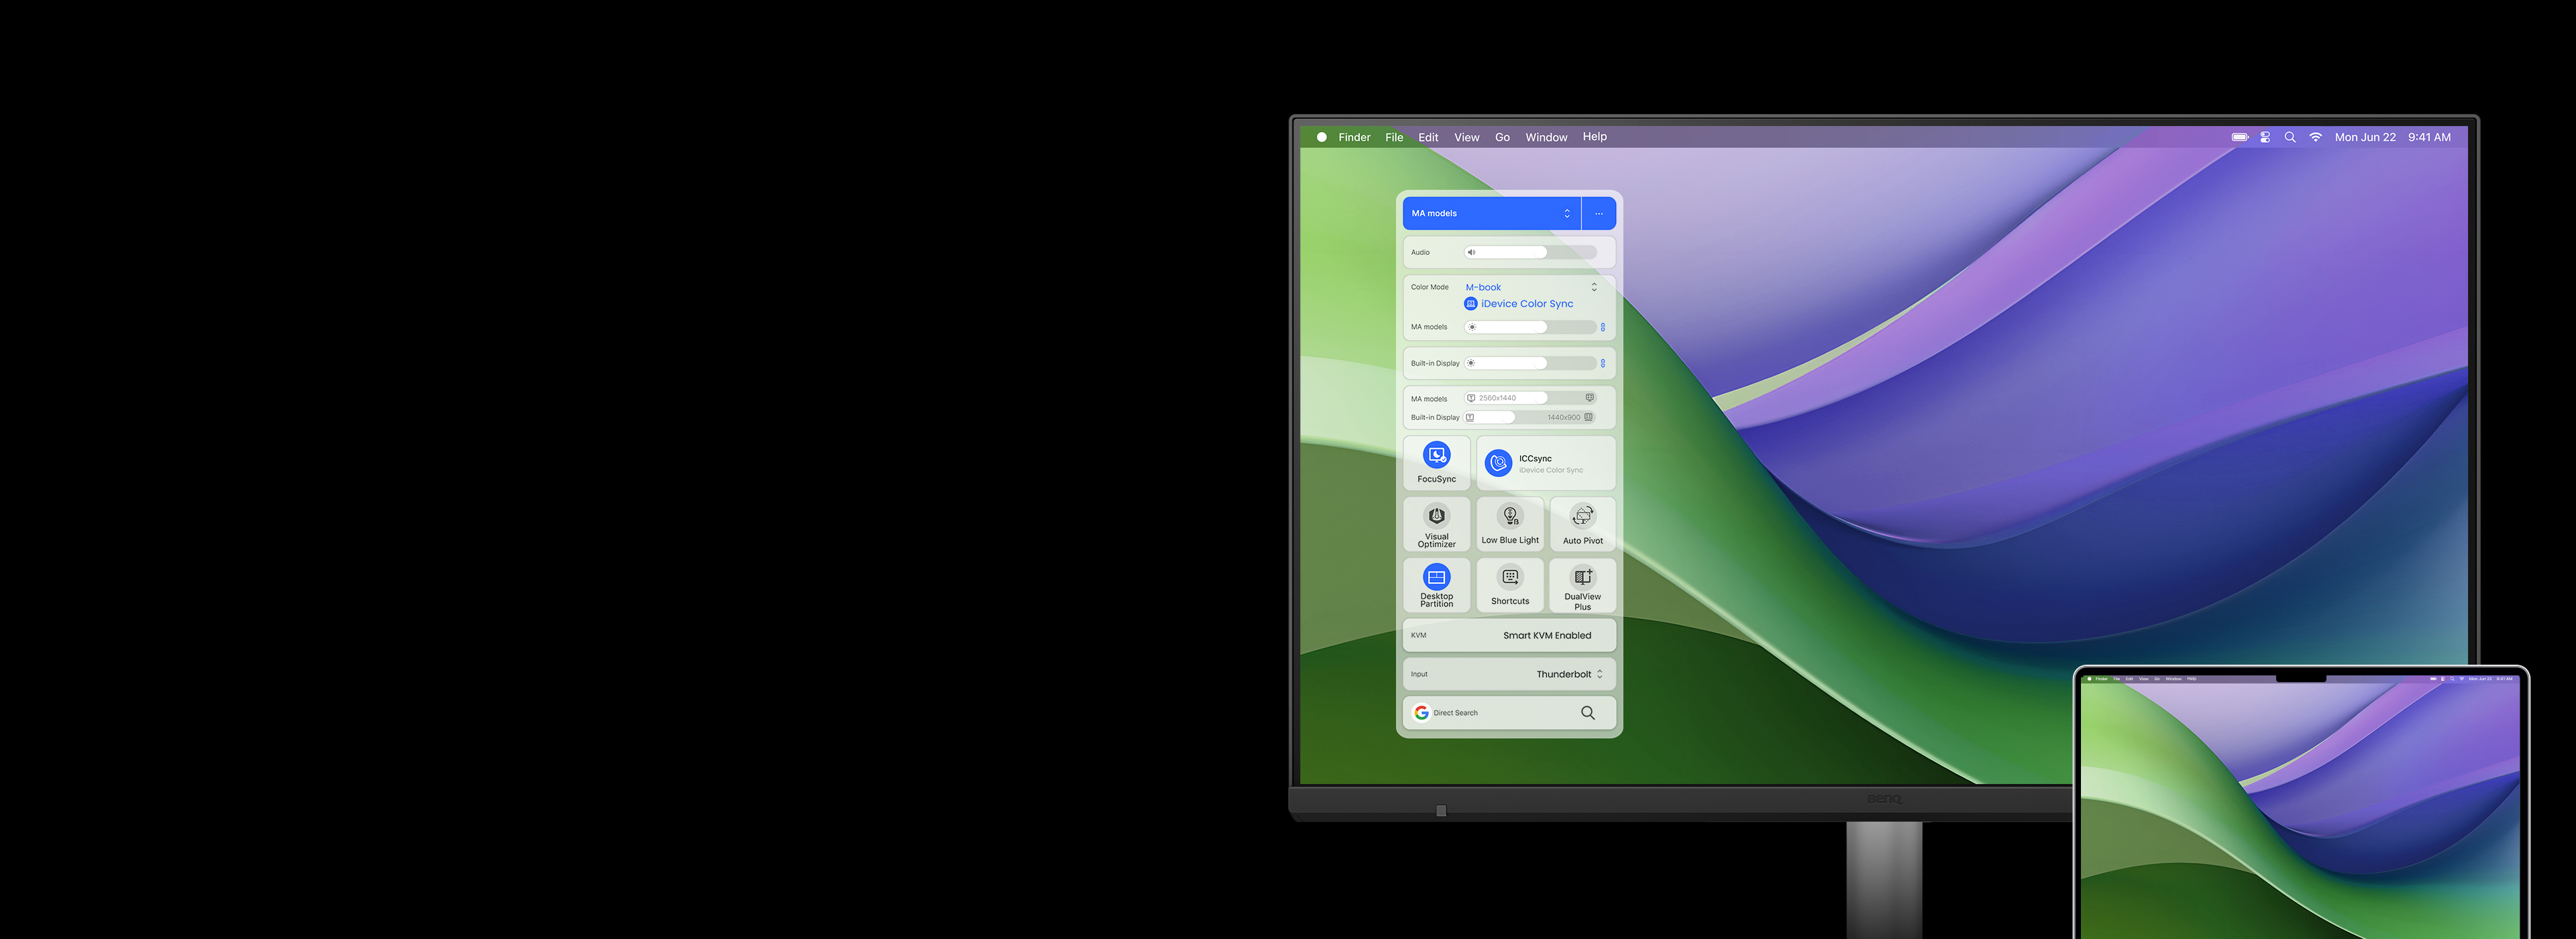2576x939 pixels.
Task: Adjust the Built-in Display brightness slider
Action: tap(1530, 363)
